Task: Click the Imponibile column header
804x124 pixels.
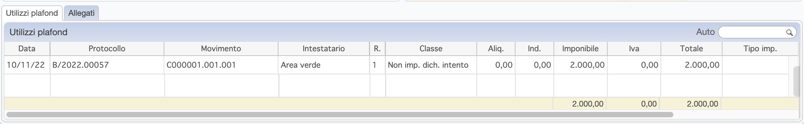Action: (x=580, y=49)
